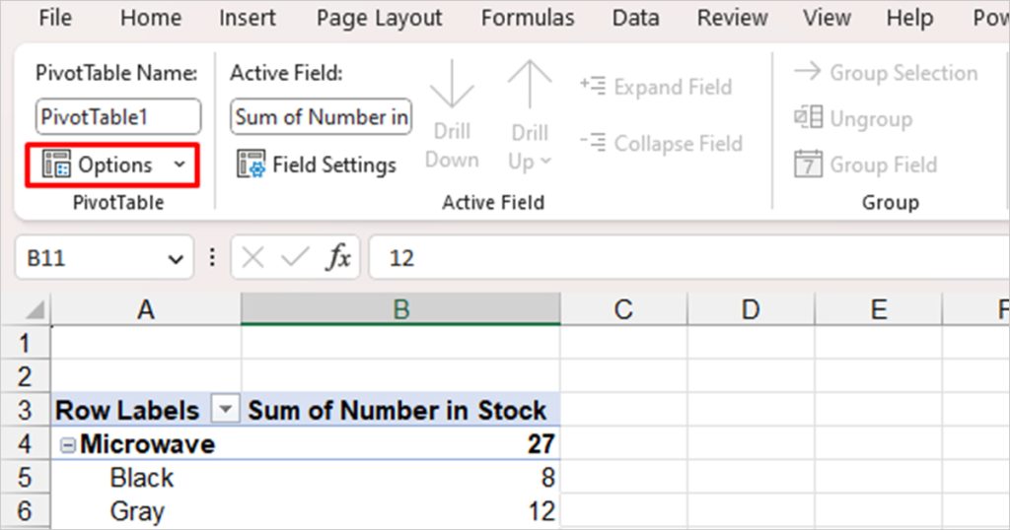Viewport: 1010px width, 530px height.
Task: Open the Name Box dropdown
Action: [175, 258]
